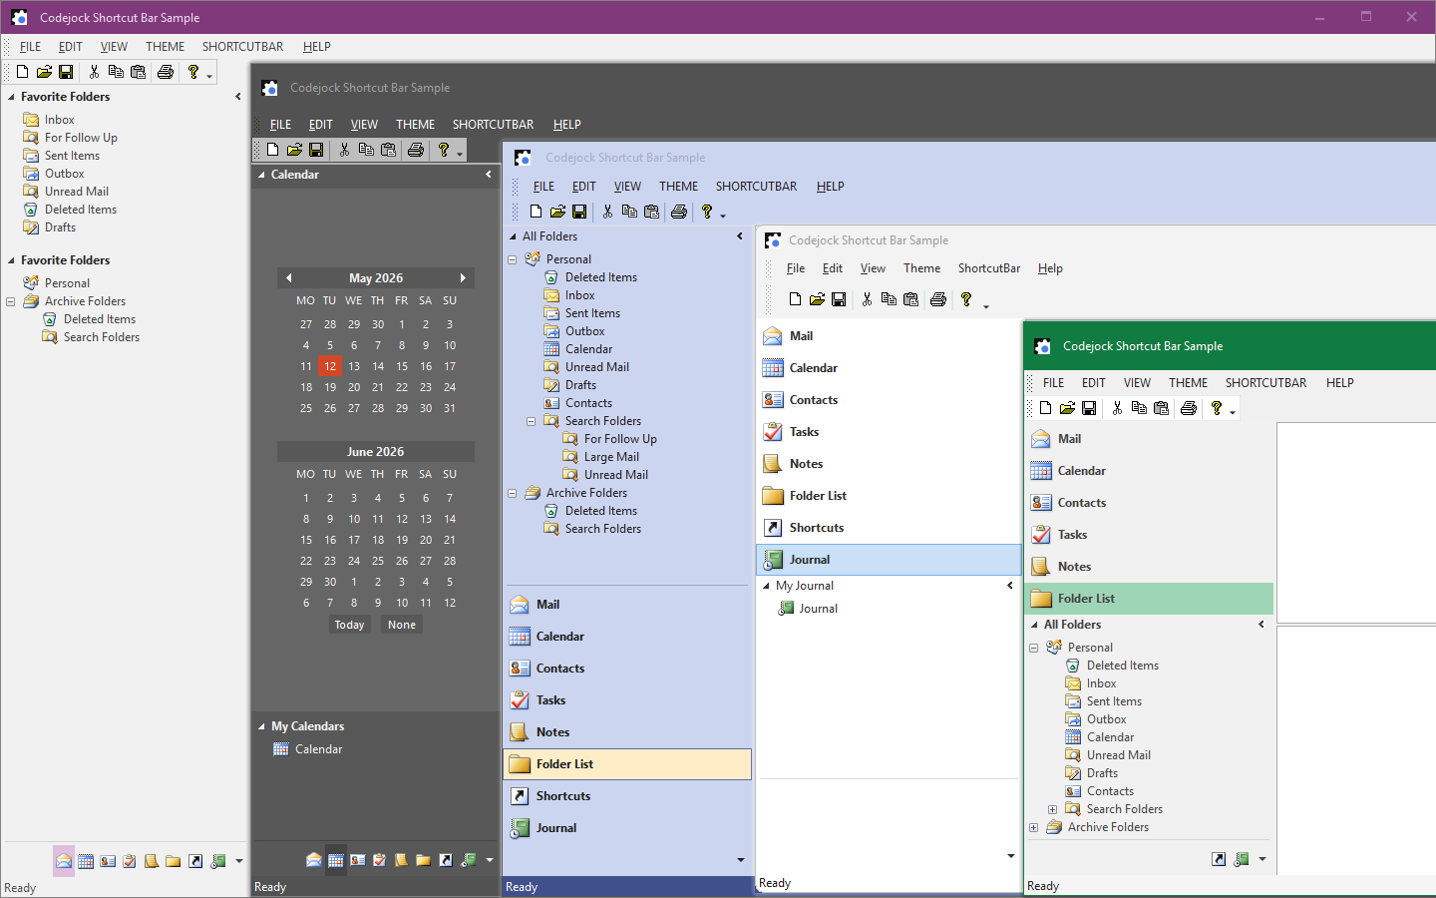Screen dimensions: 1436x898
Task: Collapse Archive Folders node in purple window
Action: pyautogui.click(x=11, y=301)
